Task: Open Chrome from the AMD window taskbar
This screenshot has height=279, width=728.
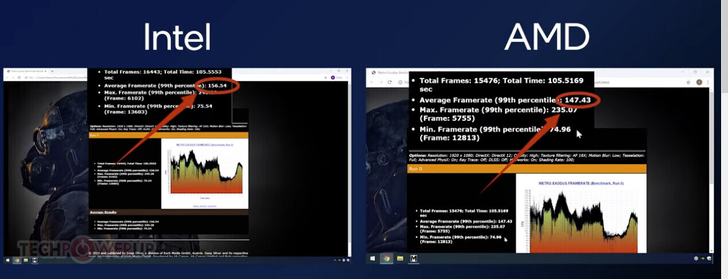Action: click(x=387, y=258)
